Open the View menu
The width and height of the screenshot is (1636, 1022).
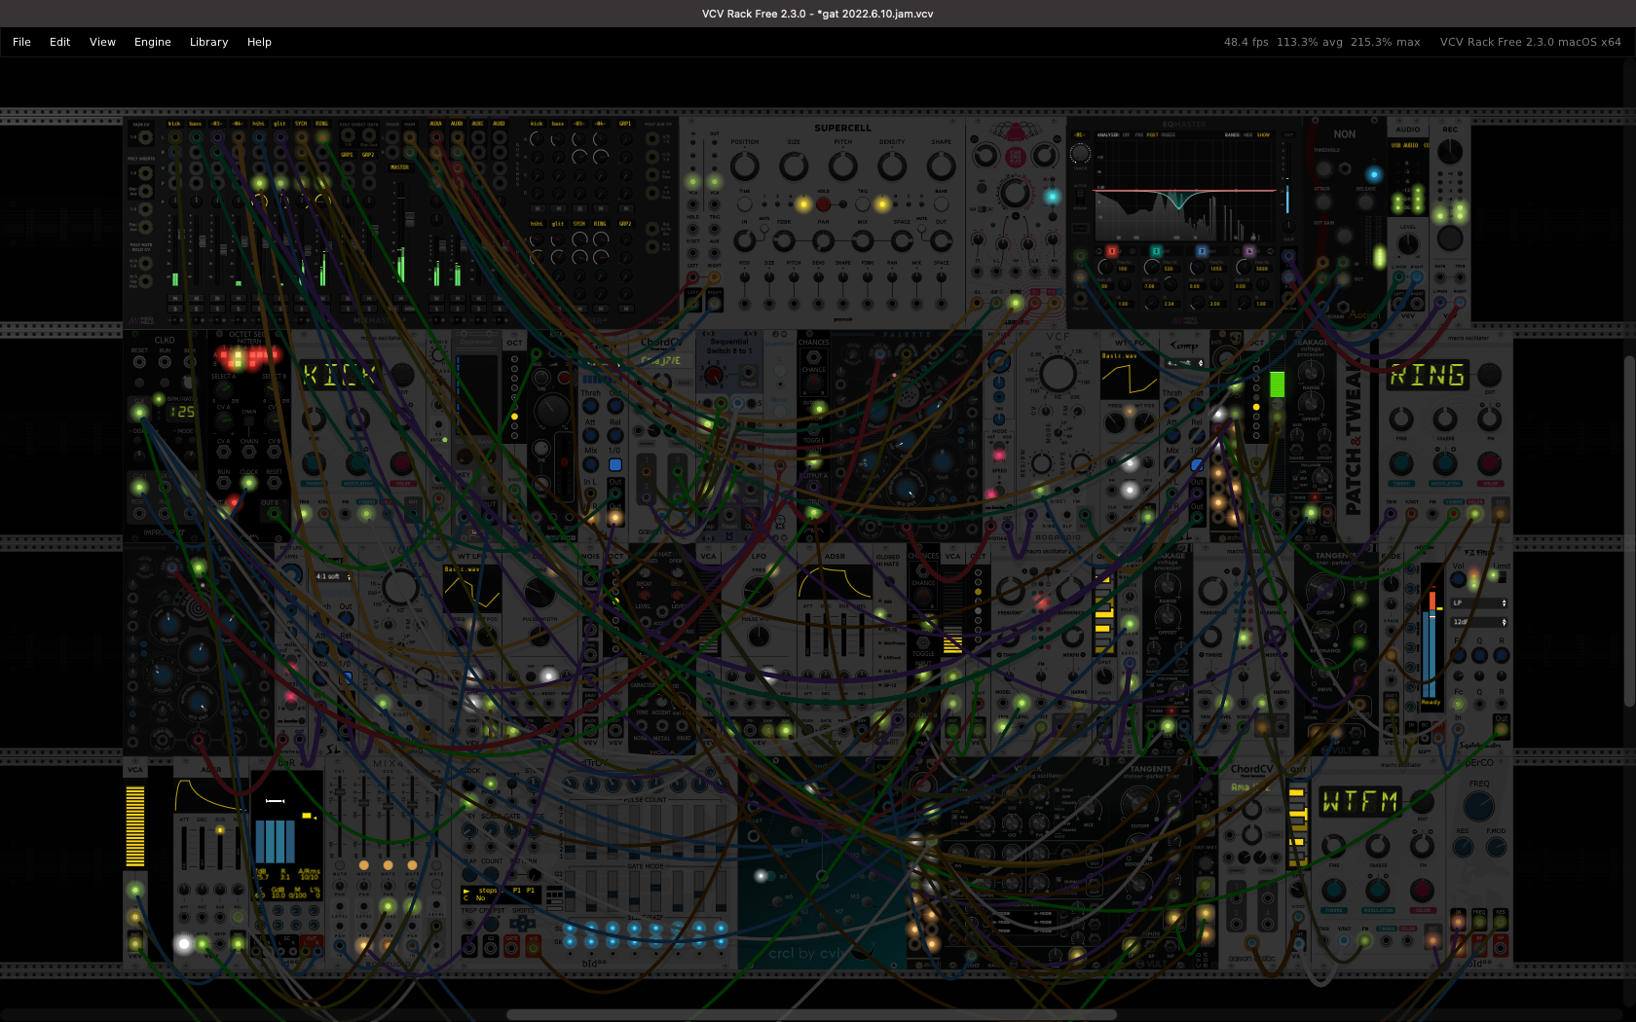[102, 42]
